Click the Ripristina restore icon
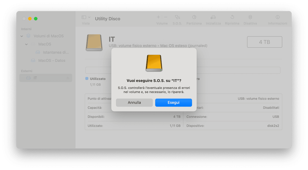Image resolution: width=308 pixels, height=170 pixels. click(x=232, y=17)
